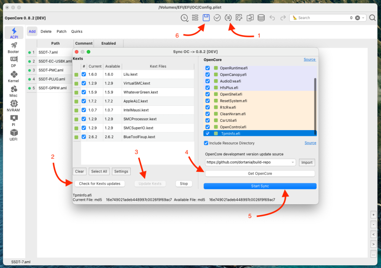Open the Booter section in the sidebar

(13, 47)
